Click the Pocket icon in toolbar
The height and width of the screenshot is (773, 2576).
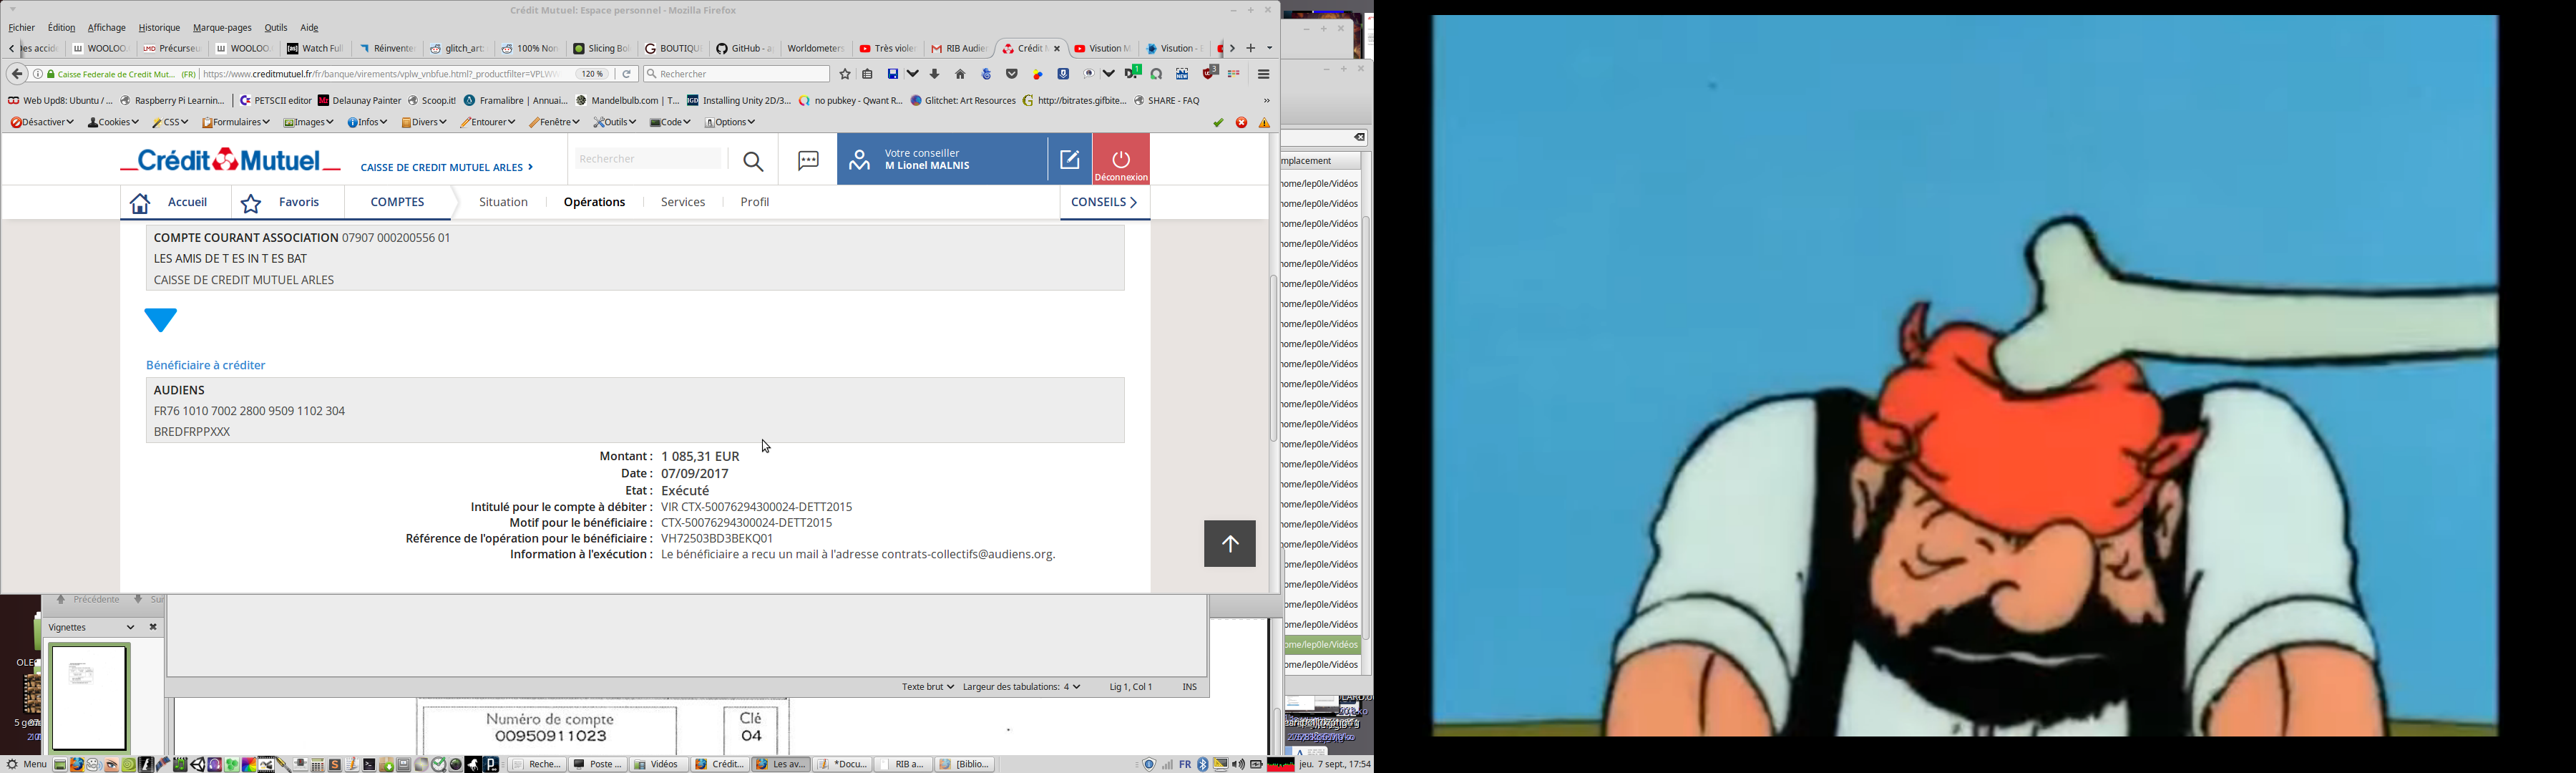pyautogui.click(x=1012, y=74)
